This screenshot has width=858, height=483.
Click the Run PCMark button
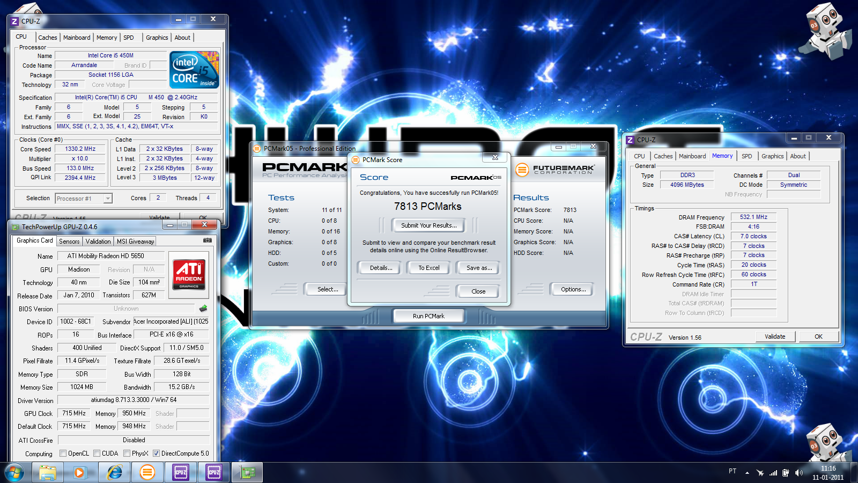click(428, 316)
